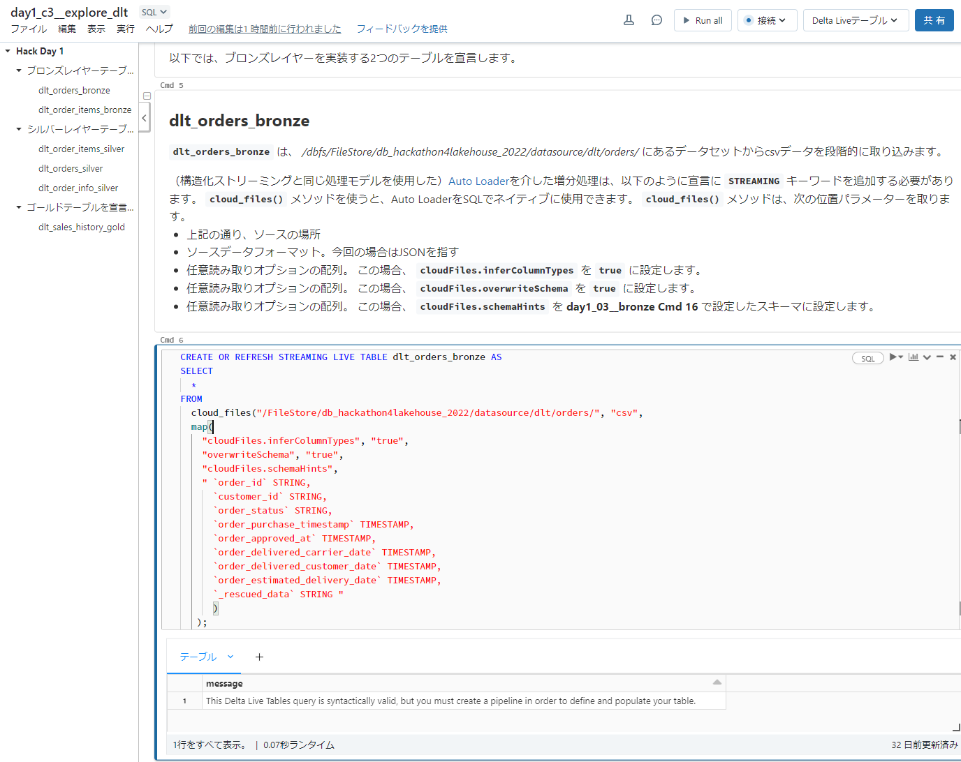Open the SQL dropdown beside the notebook title
The image size is (961, 762).
153,11
